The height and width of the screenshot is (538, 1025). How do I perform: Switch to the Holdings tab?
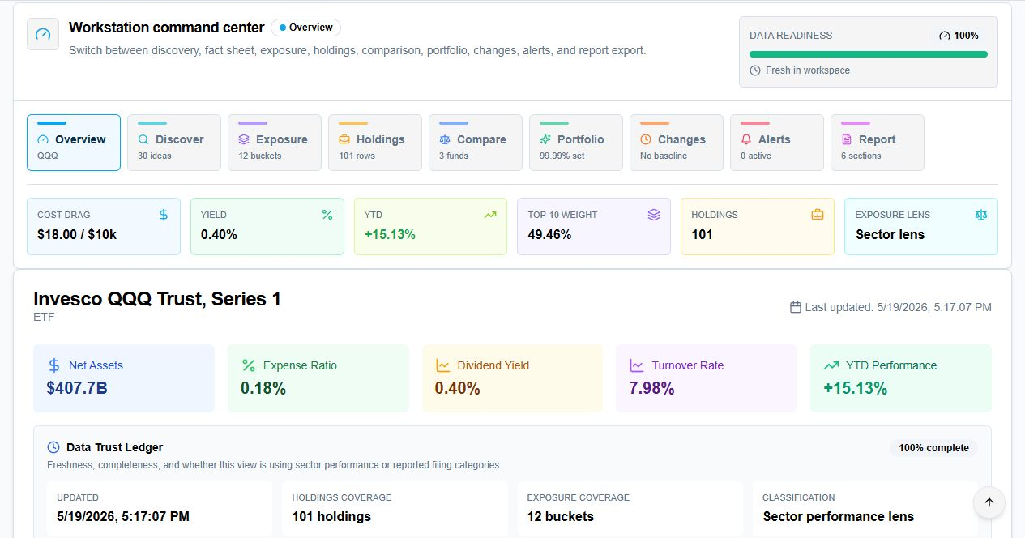[375, 143]
